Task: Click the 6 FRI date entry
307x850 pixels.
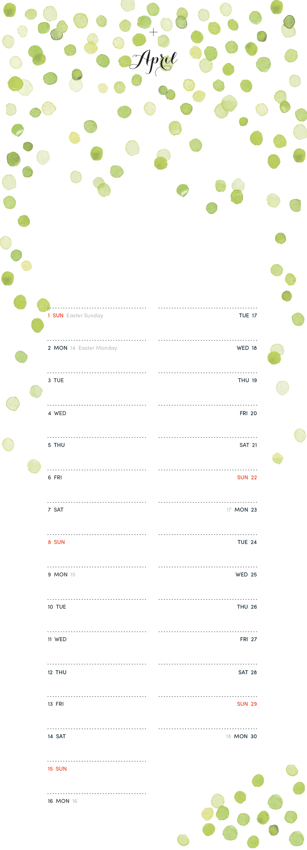Action: pyautogui.click(x=55, y=478)
